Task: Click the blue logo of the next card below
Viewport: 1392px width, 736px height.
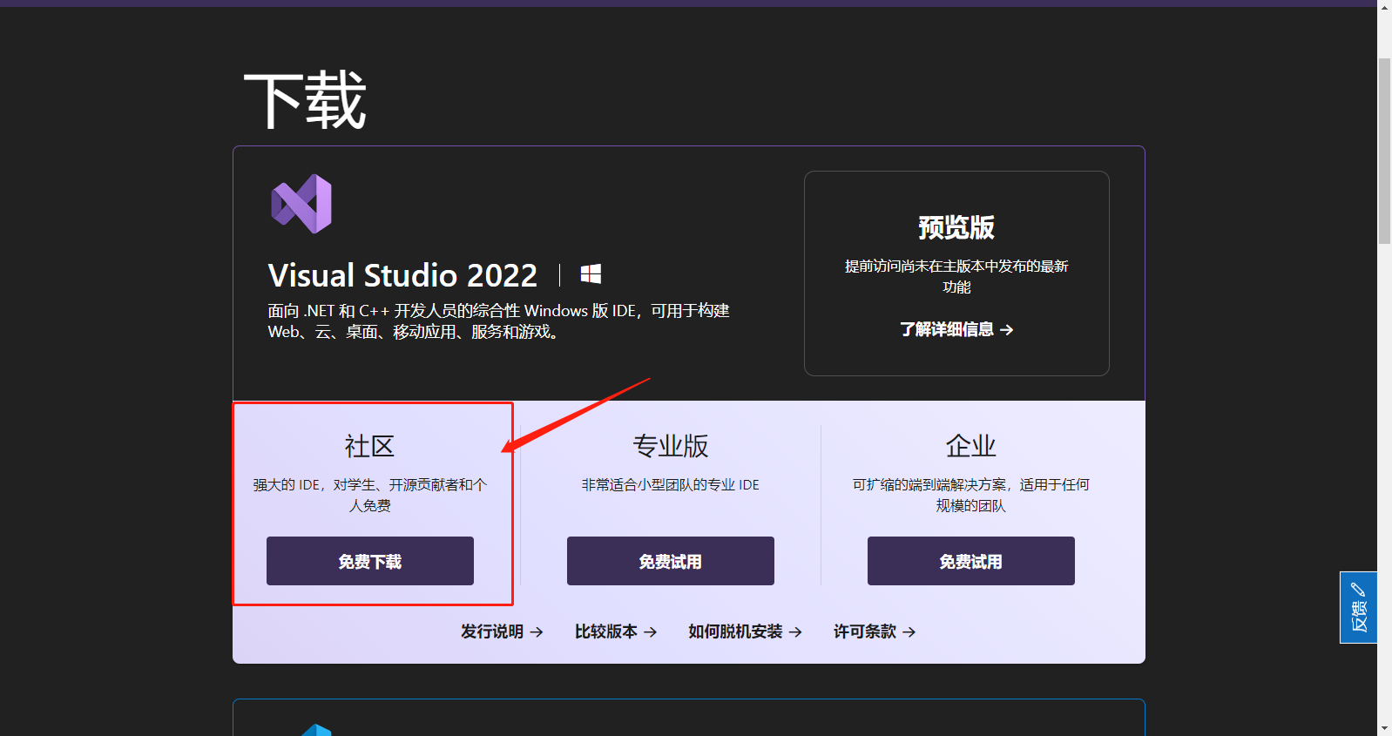Action: point(316,730)
